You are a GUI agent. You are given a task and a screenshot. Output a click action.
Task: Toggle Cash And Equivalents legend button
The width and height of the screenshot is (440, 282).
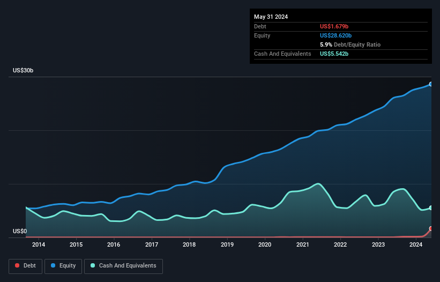click(x=123, y=266)
